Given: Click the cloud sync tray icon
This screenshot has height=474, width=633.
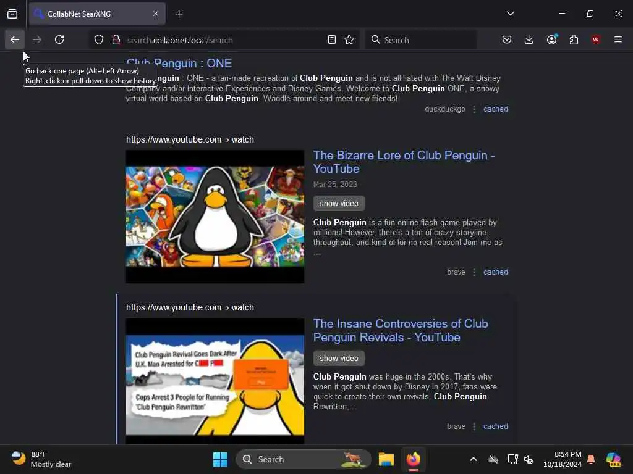Looking at the screenshot, I should coord(493,459).
